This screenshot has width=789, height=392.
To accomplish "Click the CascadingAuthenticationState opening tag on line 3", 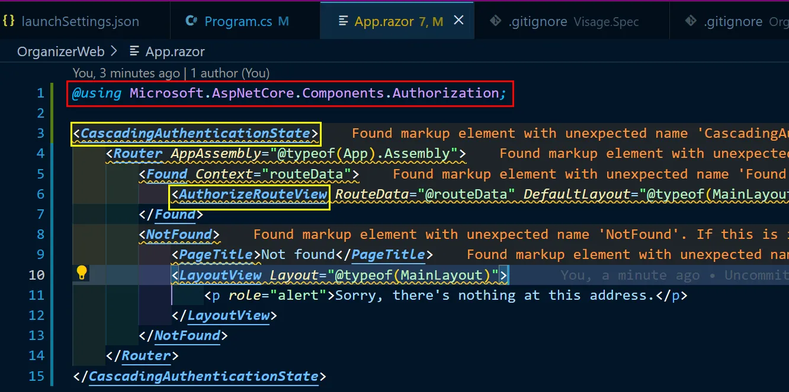I will 195,134.
